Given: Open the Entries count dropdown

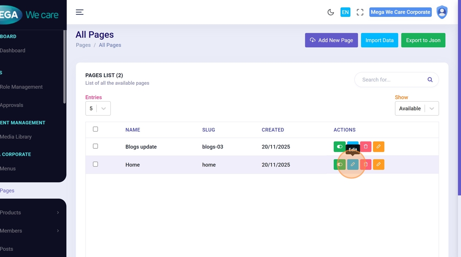Looking at the screenshot, I should coord(98,109).
